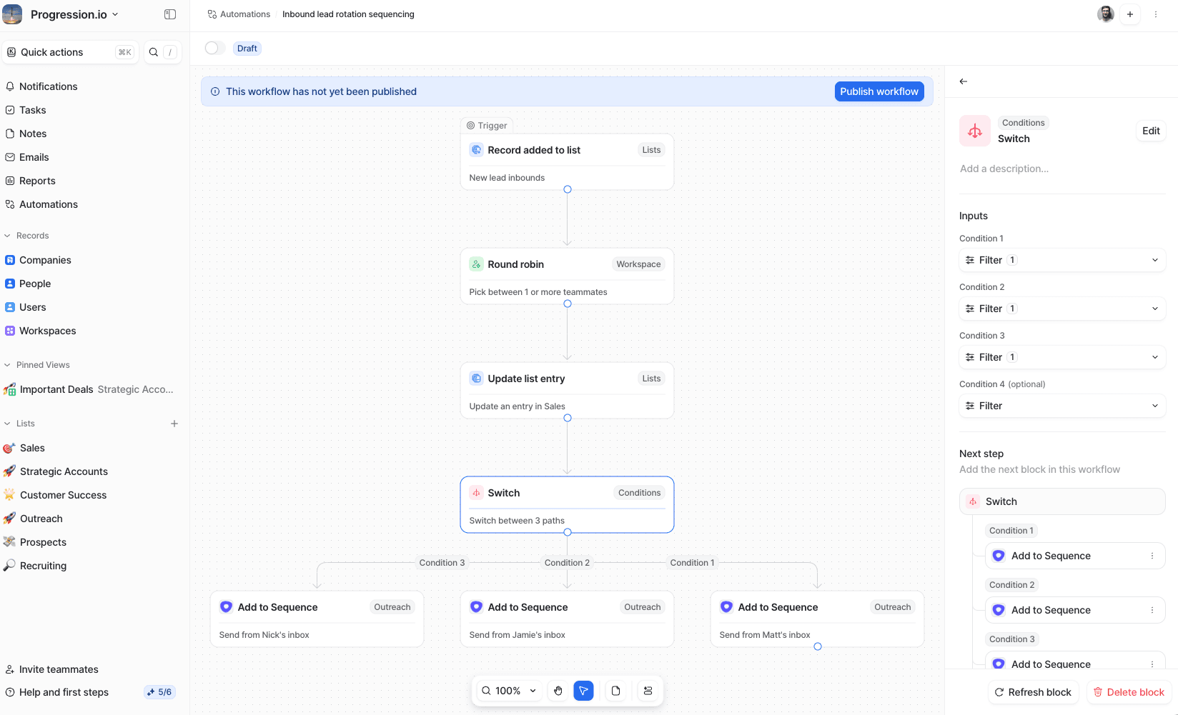Image resolution: width=1178 pixels, height=715 pixels.
Task: Open Automations in the sidebar
Action: coord(49,204)
